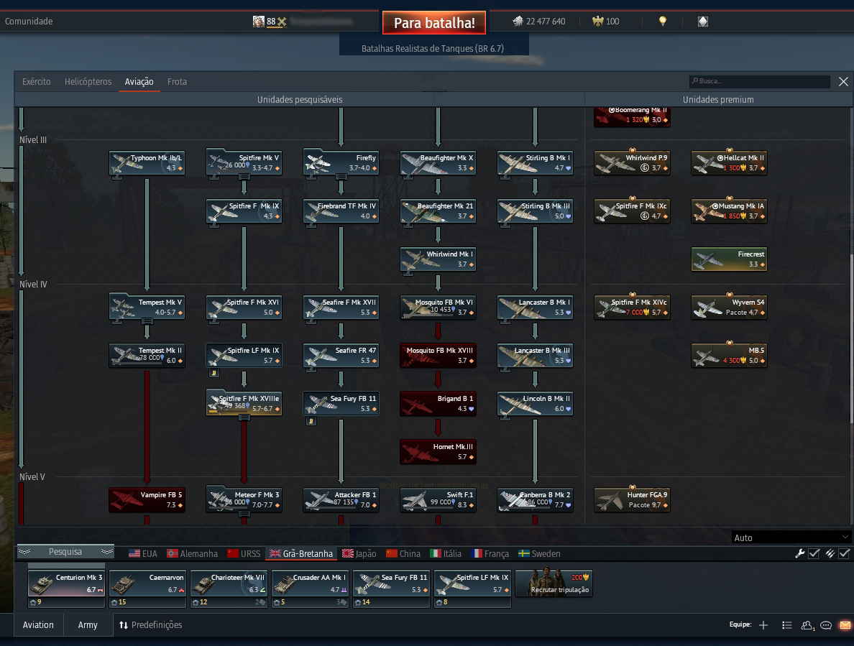Open the Predefinições presets selector
The height and width of the screenshot is (646, 854).
pyautogui.click(x=150, y=624)
